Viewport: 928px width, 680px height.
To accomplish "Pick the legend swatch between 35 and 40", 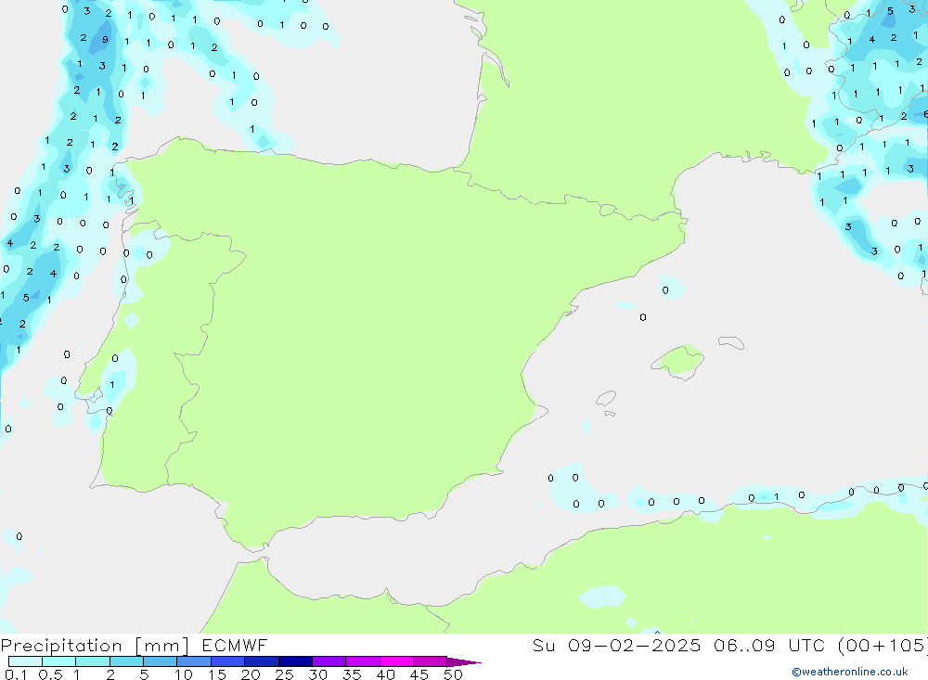I will click(363, 661).
